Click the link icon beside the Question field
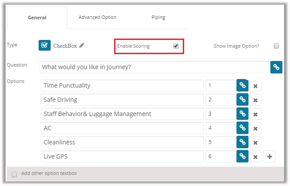290x186 pixels. point(276,67)
